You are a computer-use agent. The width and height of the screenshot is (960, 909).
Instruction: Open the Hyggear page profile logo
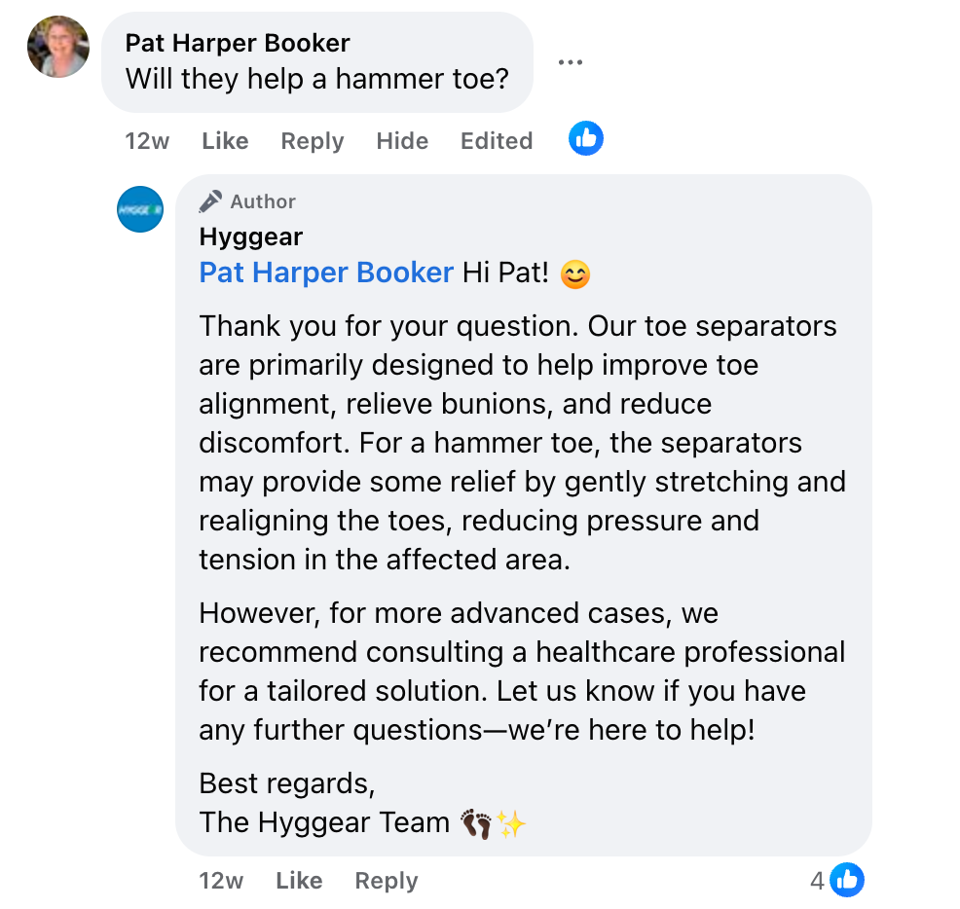[x=140, y=209]
